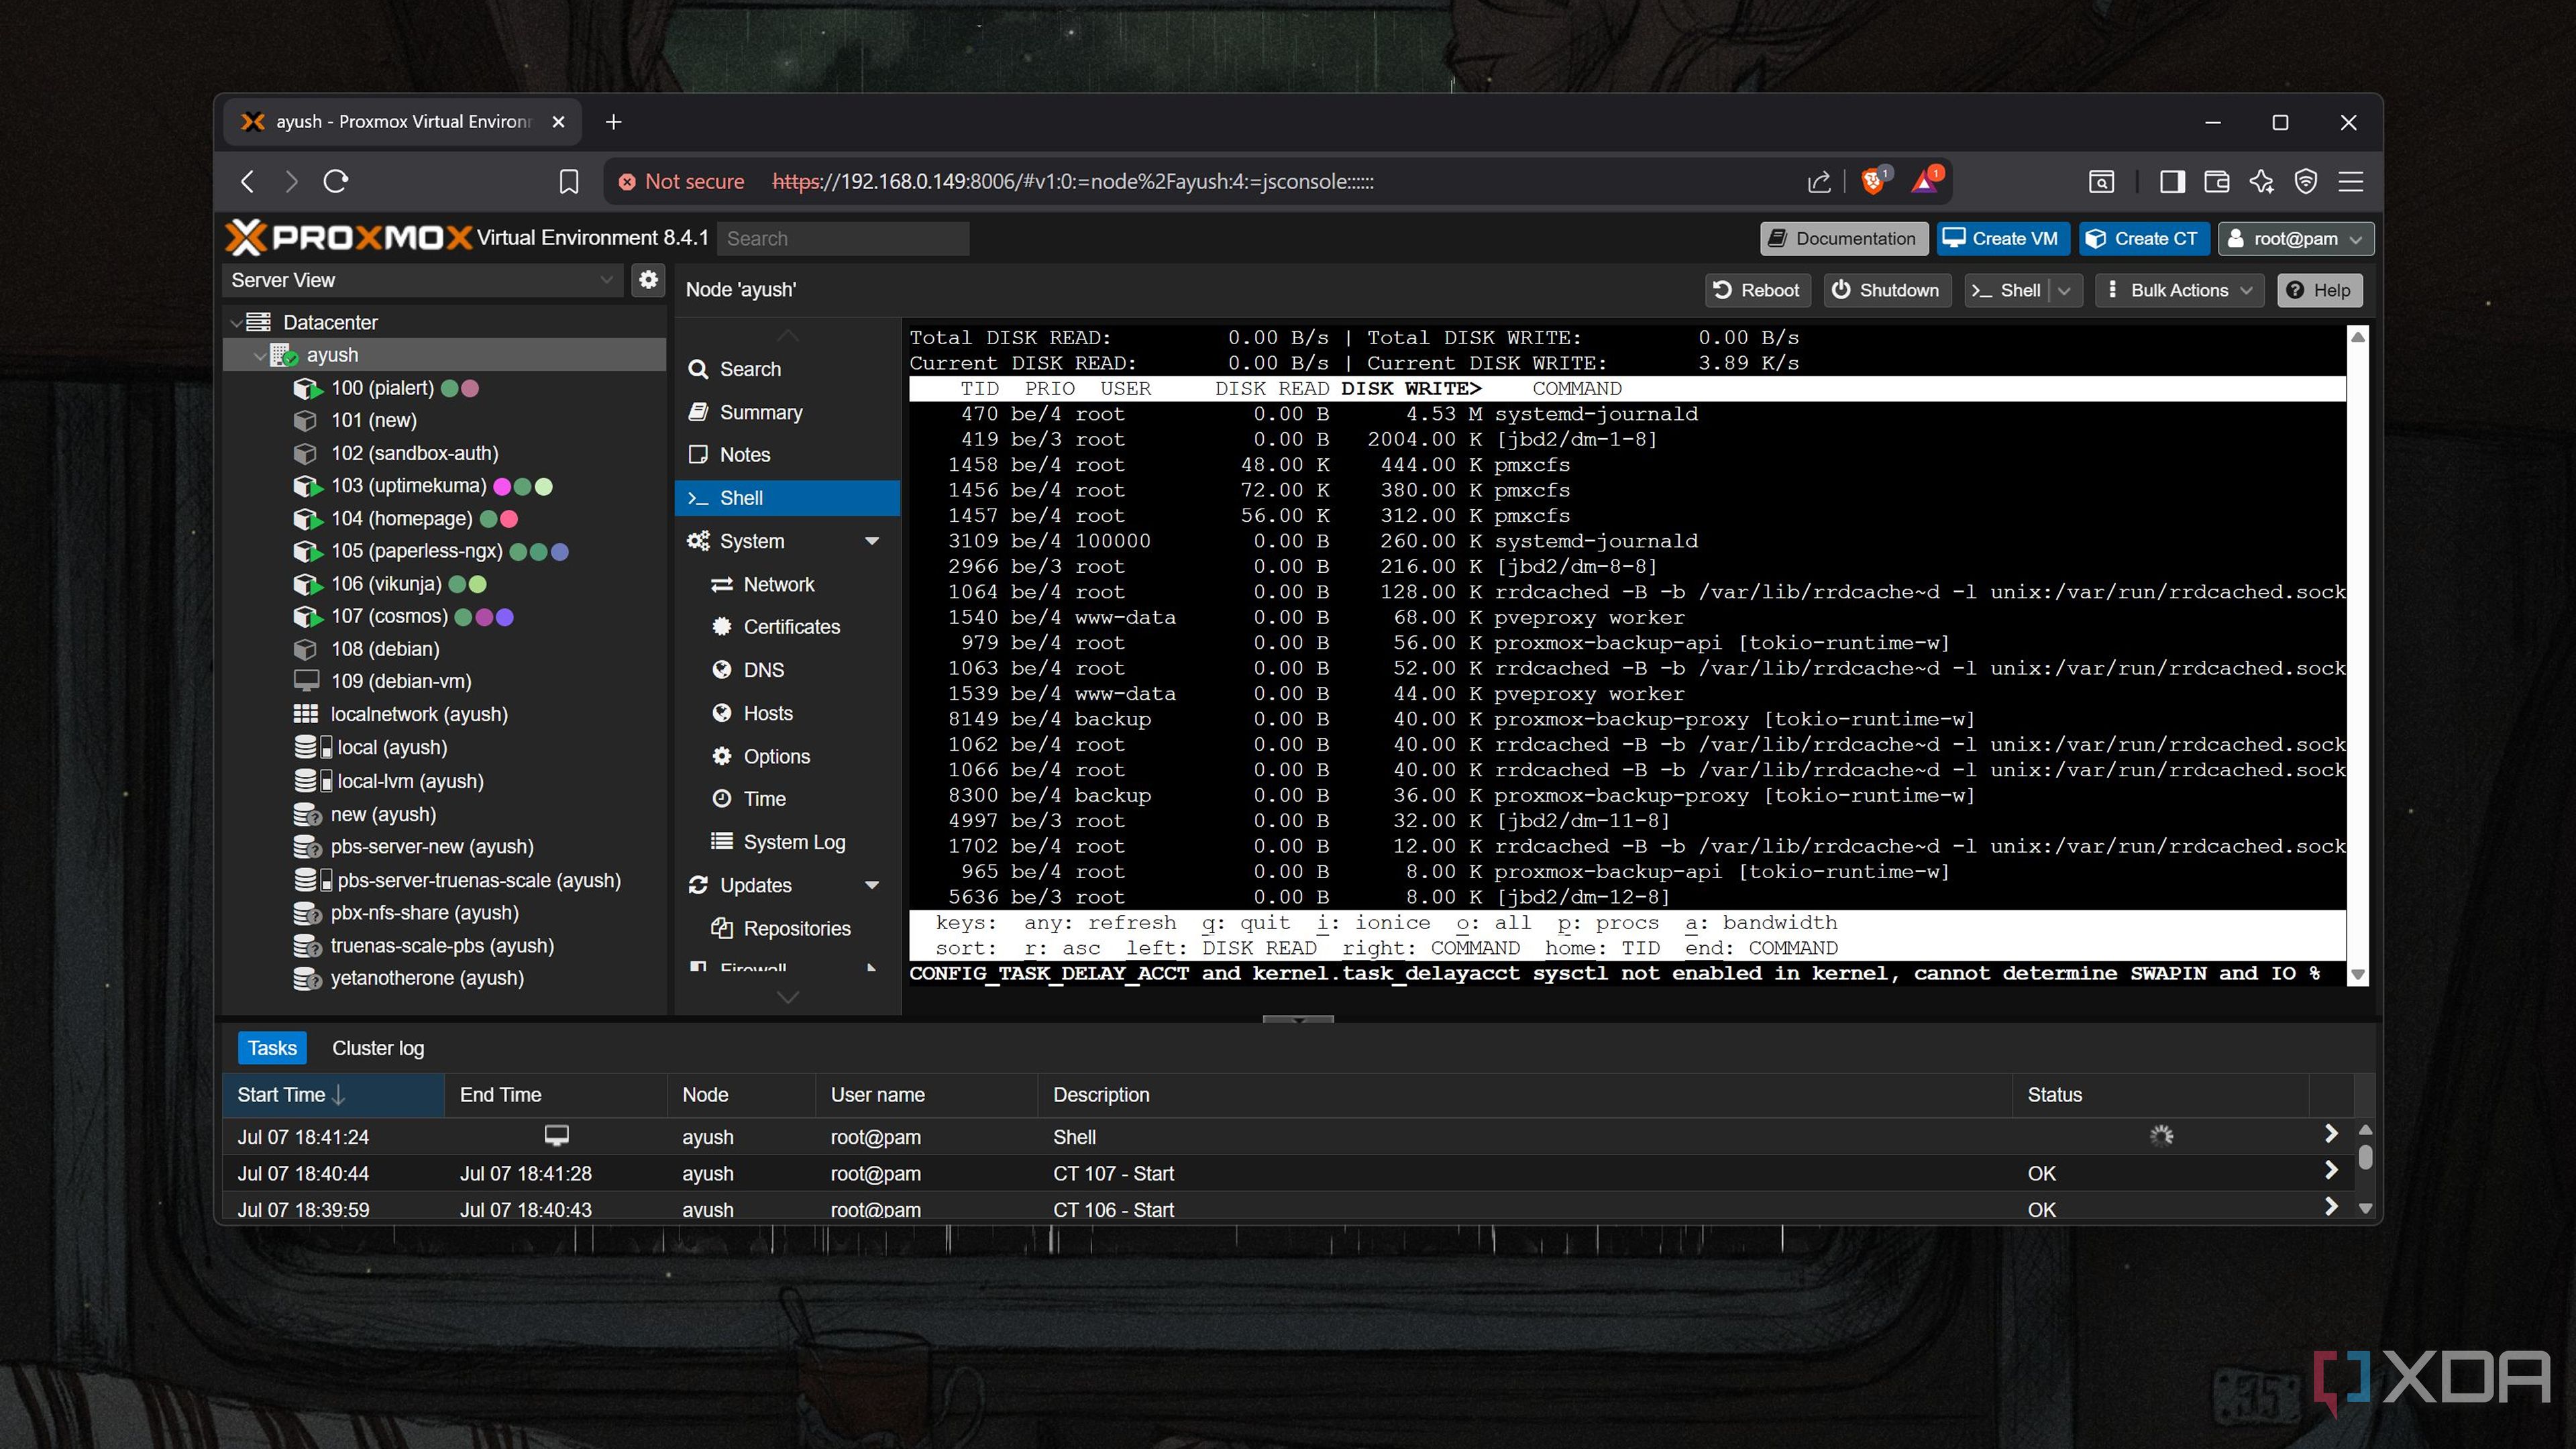Viewport: 2576px width, 1449px height.
Task: Collapse the System menu section arrow
Action: [872, 541]
